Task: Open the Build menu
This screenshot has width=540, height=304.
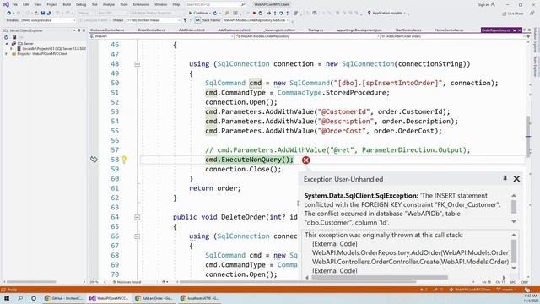Action: click(67, 4)
